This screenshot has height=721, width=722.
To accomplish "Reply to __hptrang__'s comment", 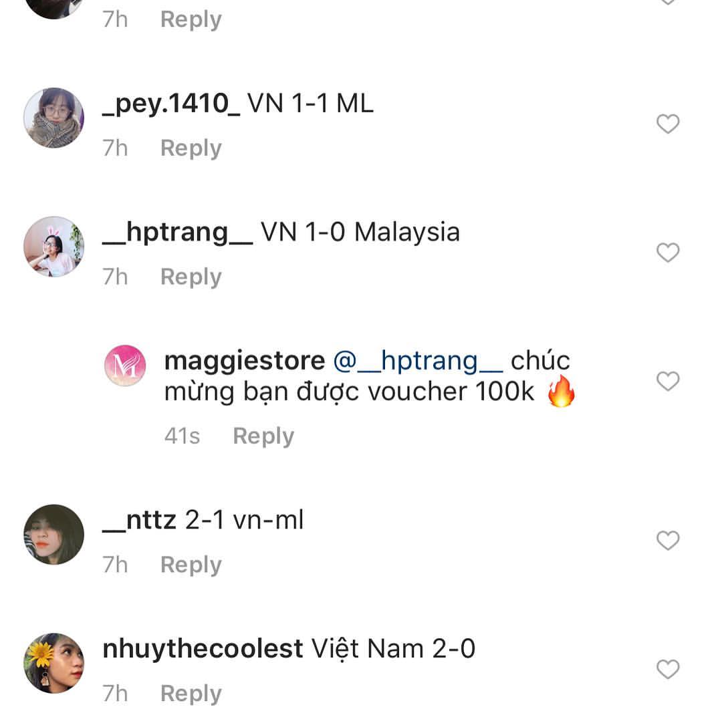I will pyautogui.click(x=191, y=277).
